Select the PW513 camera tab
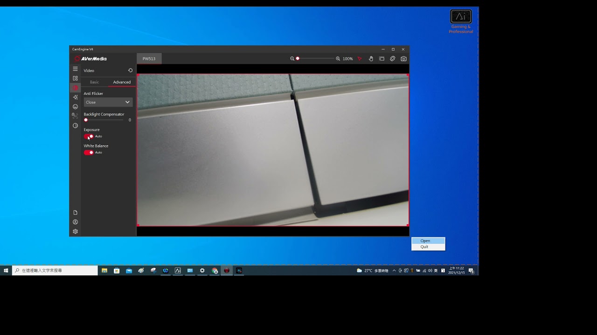Viewport: 597px width, 335px height. pos(149,59)
